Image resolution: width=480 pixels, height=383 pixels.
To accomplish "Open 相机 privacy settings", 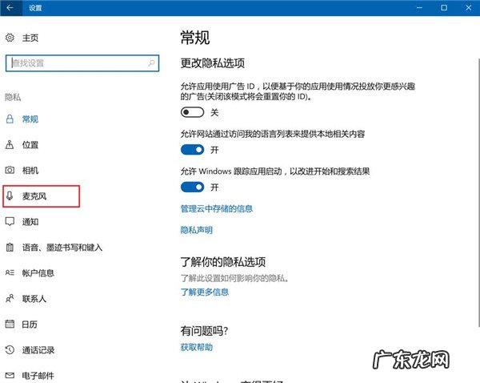I will pos(30,170).
